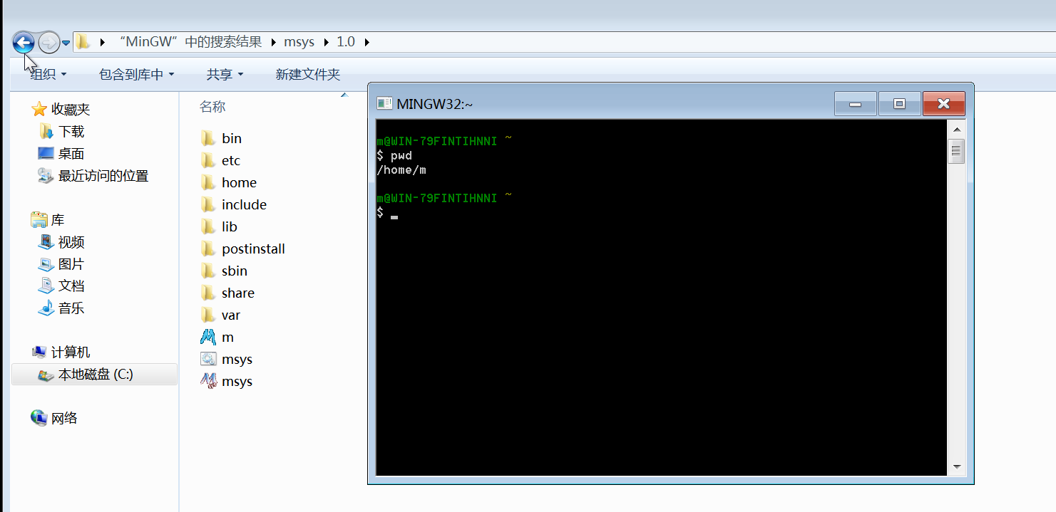Viewport: 1056px width, 512px height.
Task: Open the 共享 toolbar menu
Action: click(x=225, y=74)
